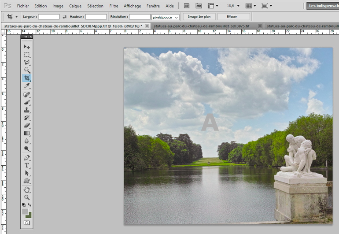Open the Sélection menu
The height and width of the screenshot is (234, 339).
(96, 6)
